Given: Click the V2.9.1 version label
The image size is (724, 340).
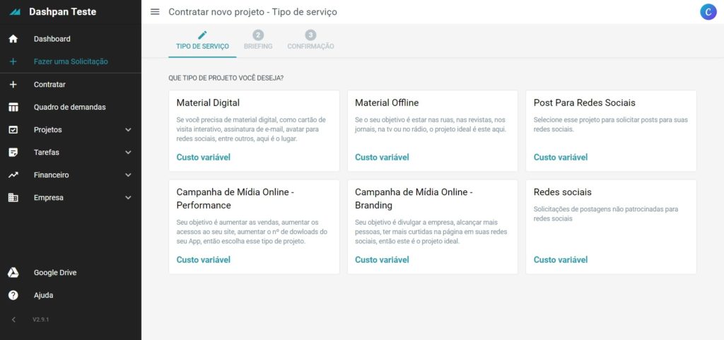Looking at the screenshot, I should (40, 320).
